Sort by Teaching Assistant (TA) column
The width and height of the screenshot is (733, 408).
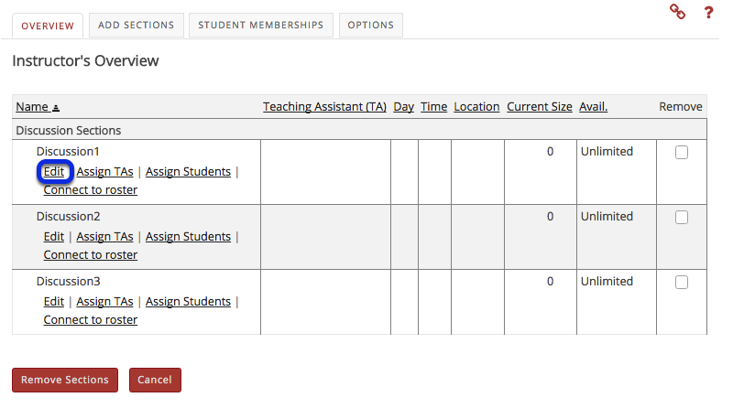pyautogui.click(x=324, y=107)
